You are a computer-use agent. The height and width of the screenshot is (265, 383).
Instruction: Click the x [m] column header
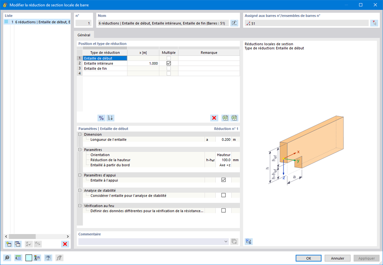coord(143,53)
